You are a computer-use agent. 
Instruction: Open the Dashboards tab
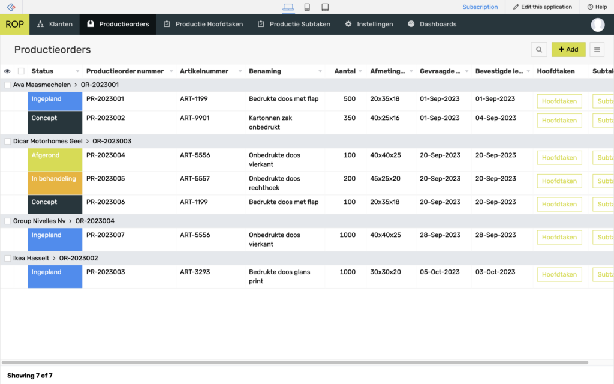pyautogui.click(x=432, y=24)
